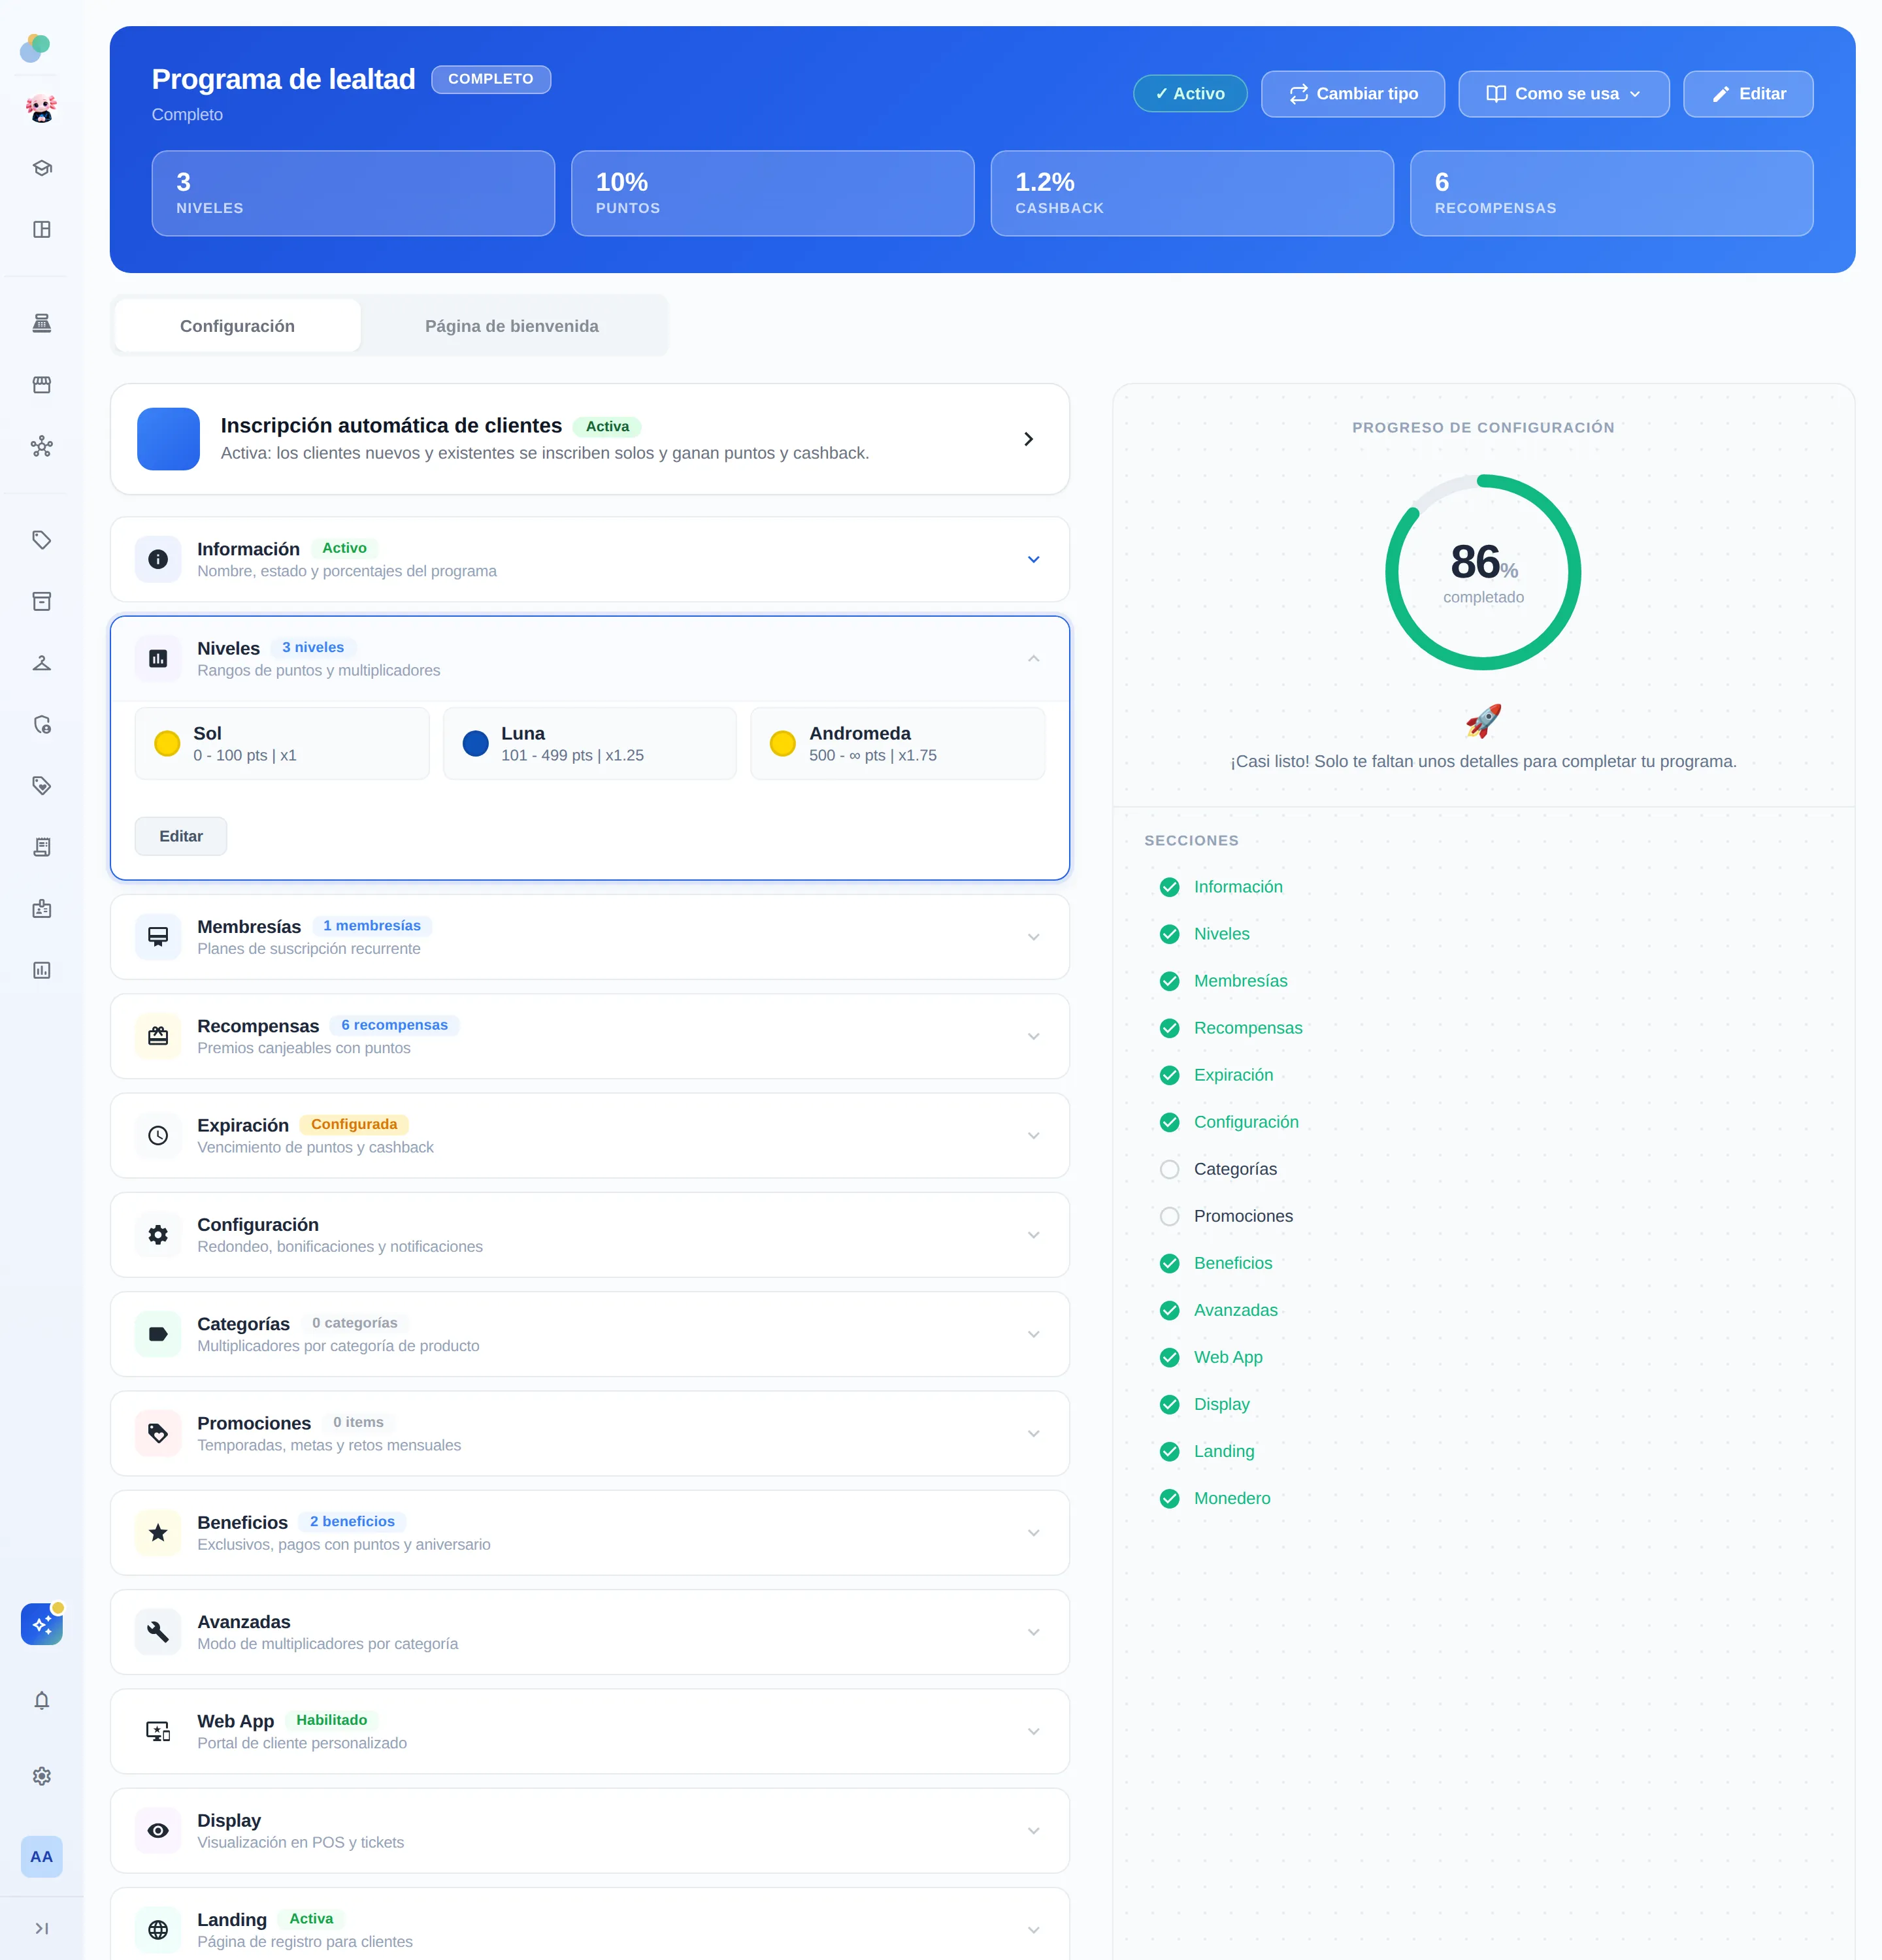Click the Cambiar tipo button
Screen dimensions: 1882x1960
click(1352, 94)
